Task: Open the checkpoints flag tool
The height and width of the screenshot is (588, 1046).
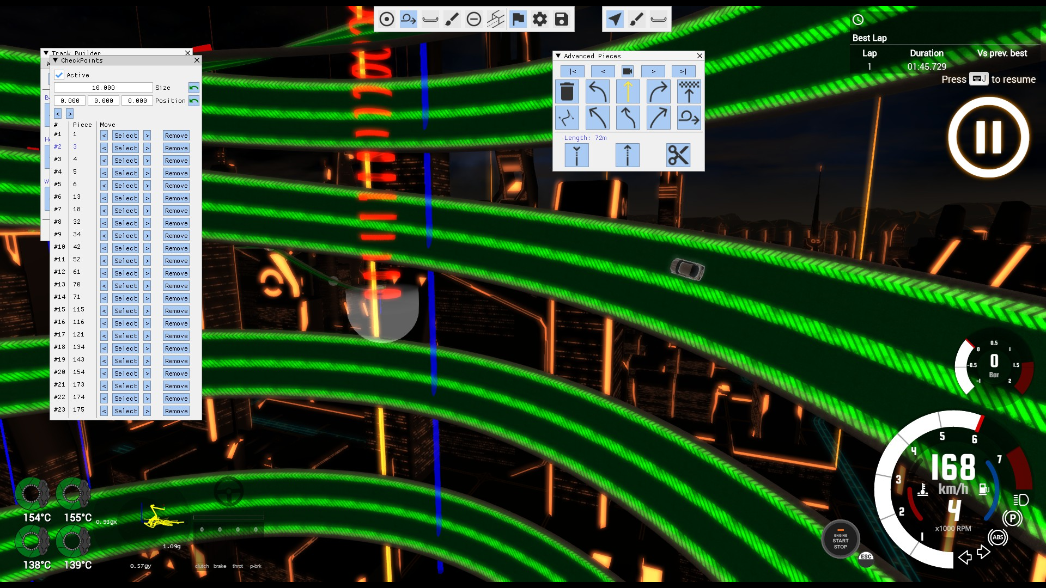Action: click(518, 20)
